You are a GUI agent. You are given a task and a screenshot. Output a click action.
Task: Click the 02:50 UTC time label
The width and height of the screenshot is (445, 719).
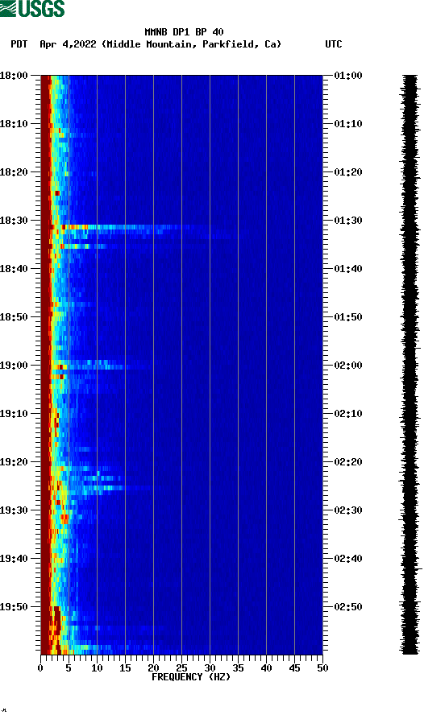click(348, 606)
